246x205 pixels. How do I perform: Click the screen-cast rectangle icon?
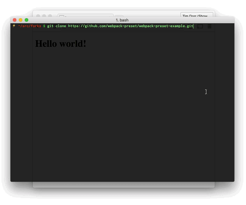(200, 26)
